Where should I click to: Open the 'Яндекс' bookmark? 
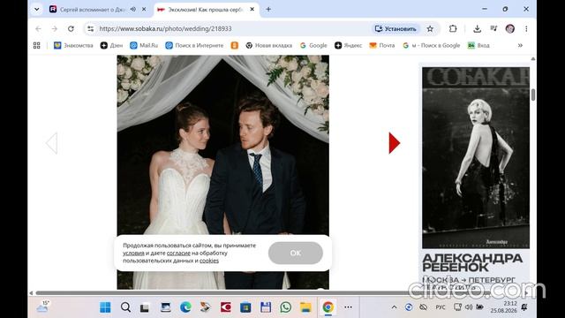[x=348, y=45]
